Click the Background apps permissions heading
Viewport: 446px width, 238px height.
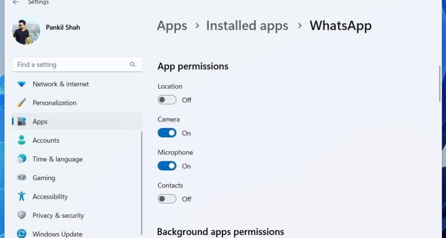point(221,231)
